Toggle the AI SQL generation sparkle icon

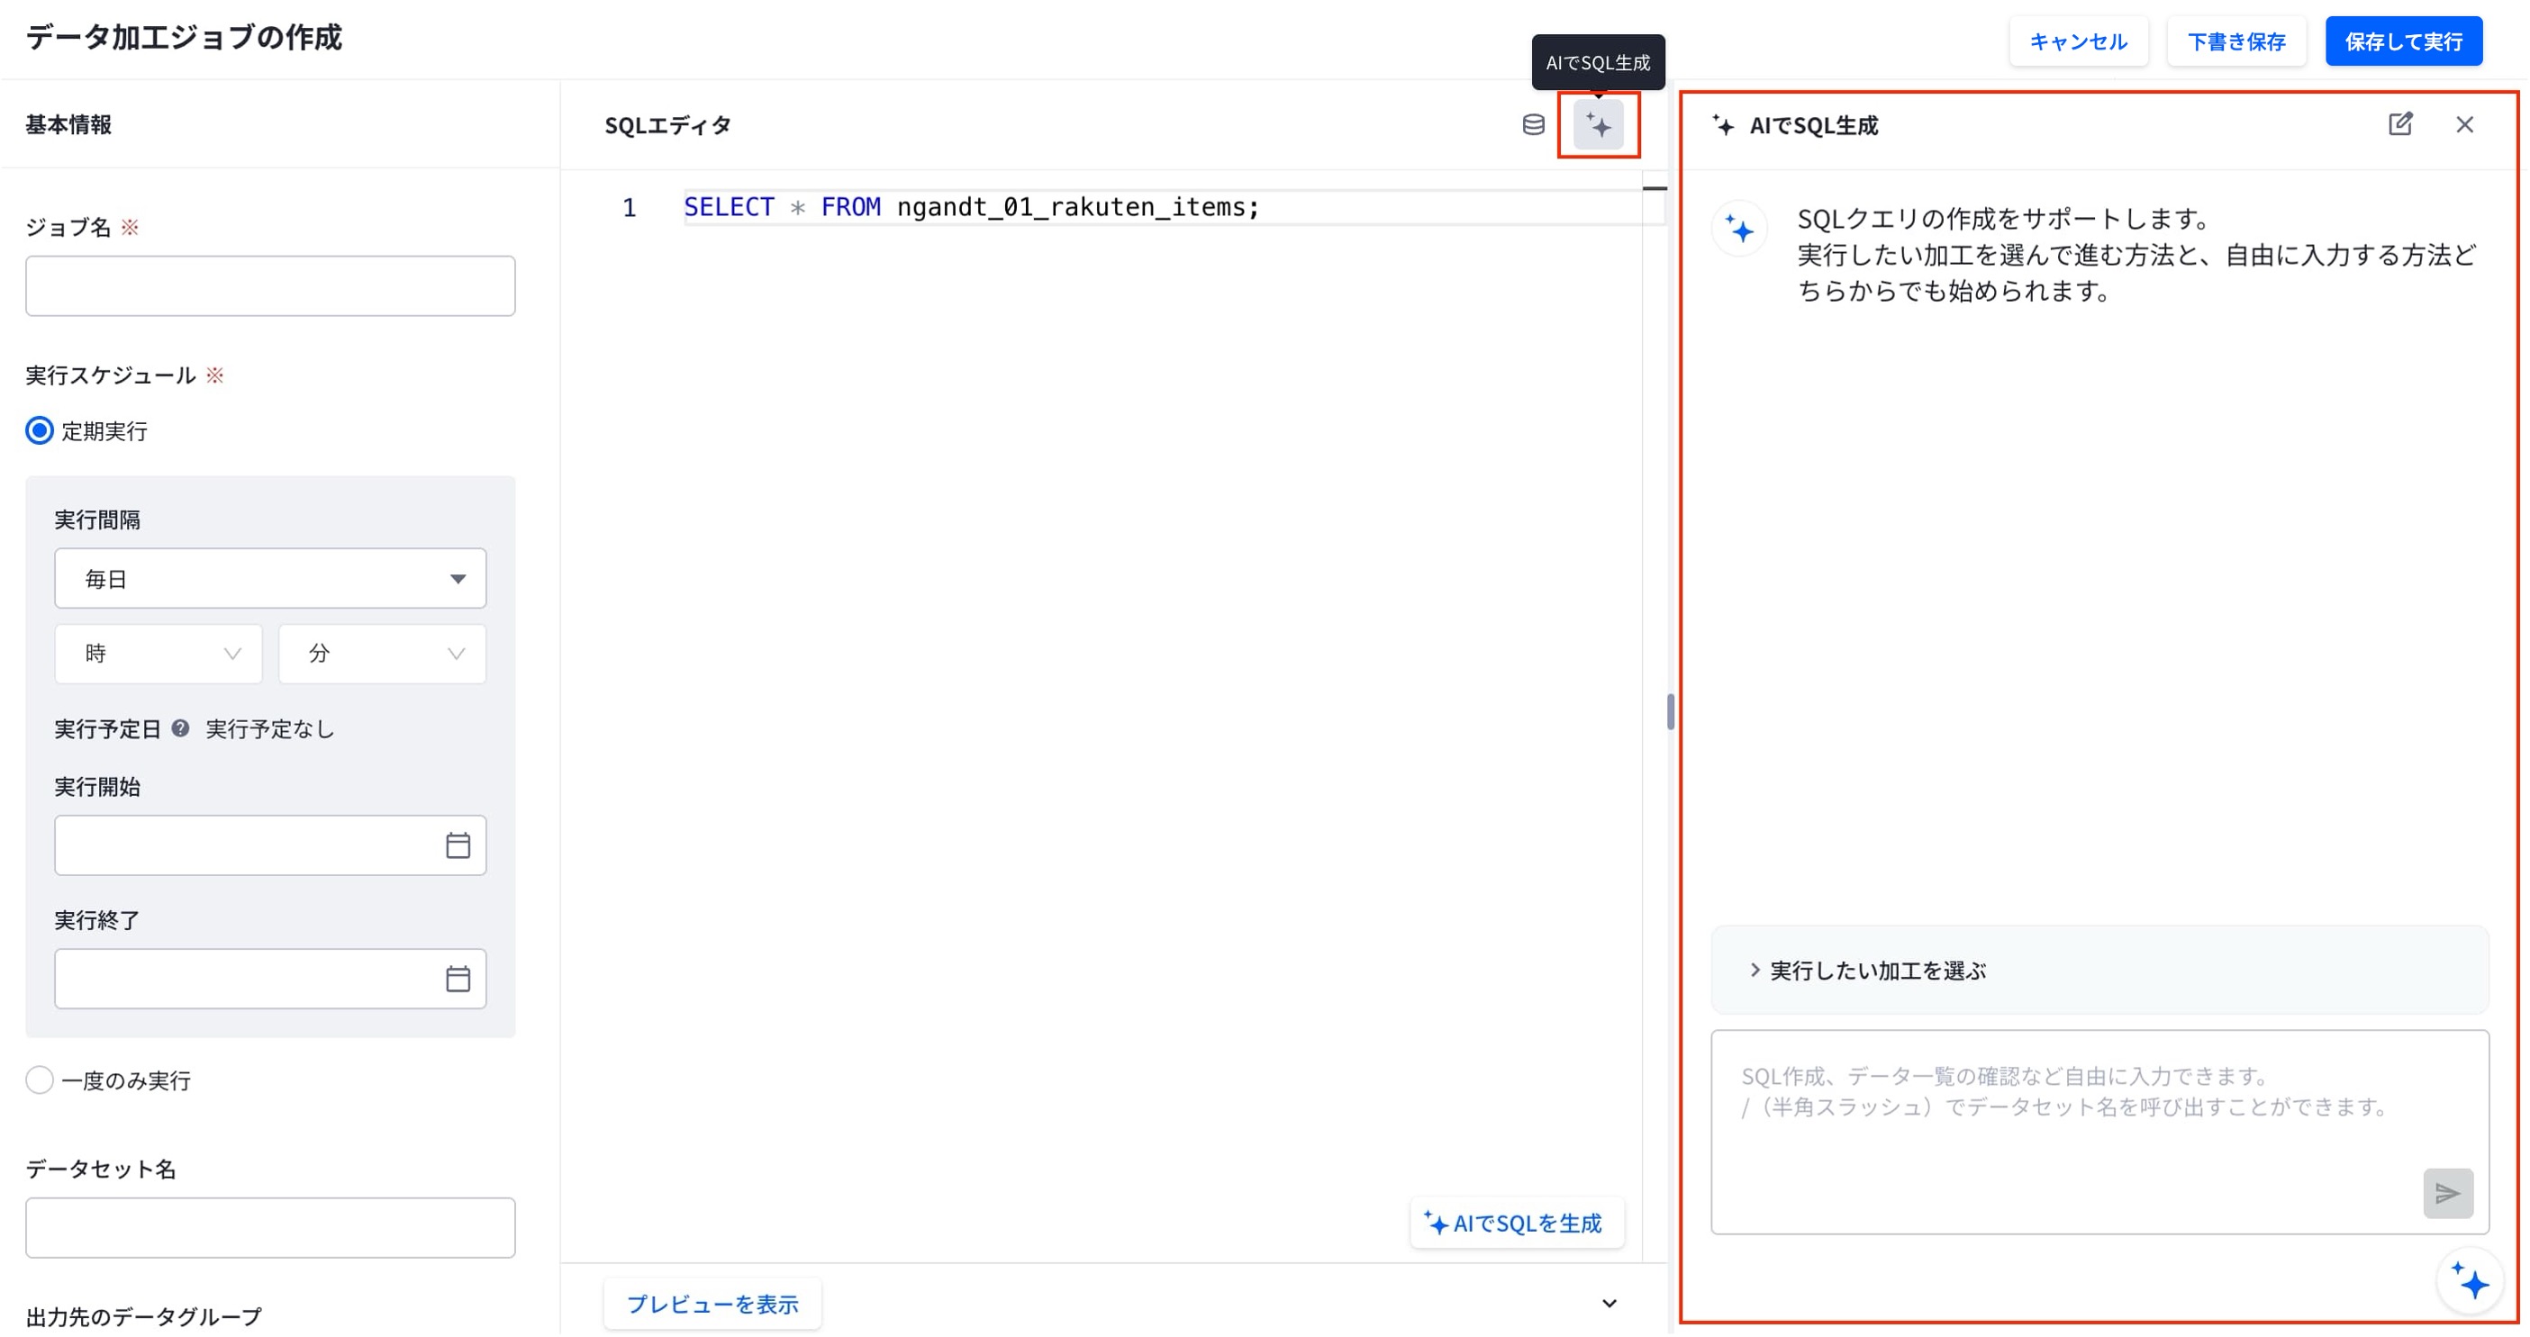[1598, 124]
